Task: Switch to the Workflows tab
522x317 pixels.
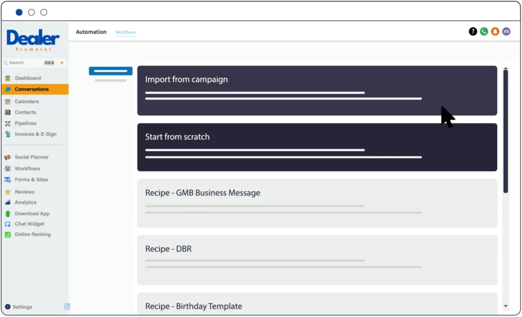Action: (126, 32)
